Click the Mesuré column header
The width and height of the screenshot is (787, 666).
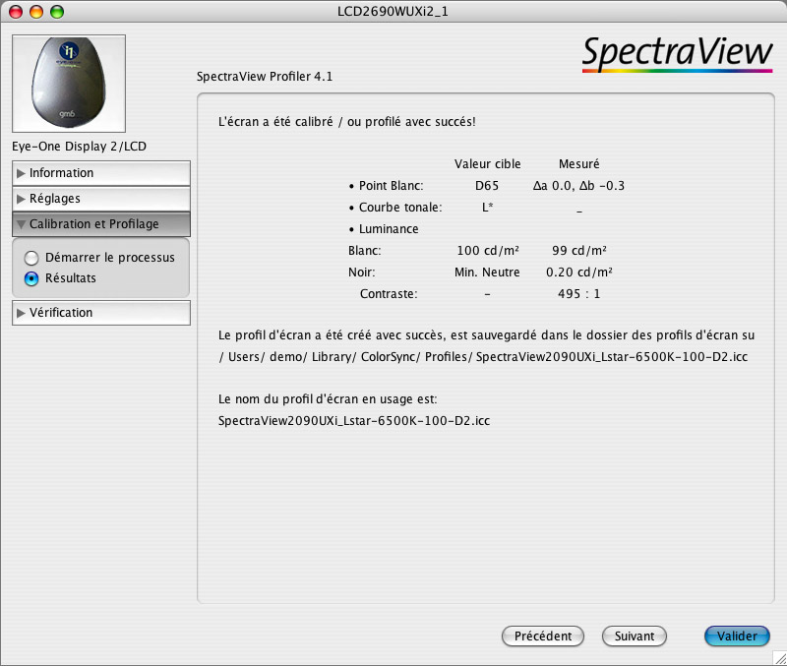point(579,164)
